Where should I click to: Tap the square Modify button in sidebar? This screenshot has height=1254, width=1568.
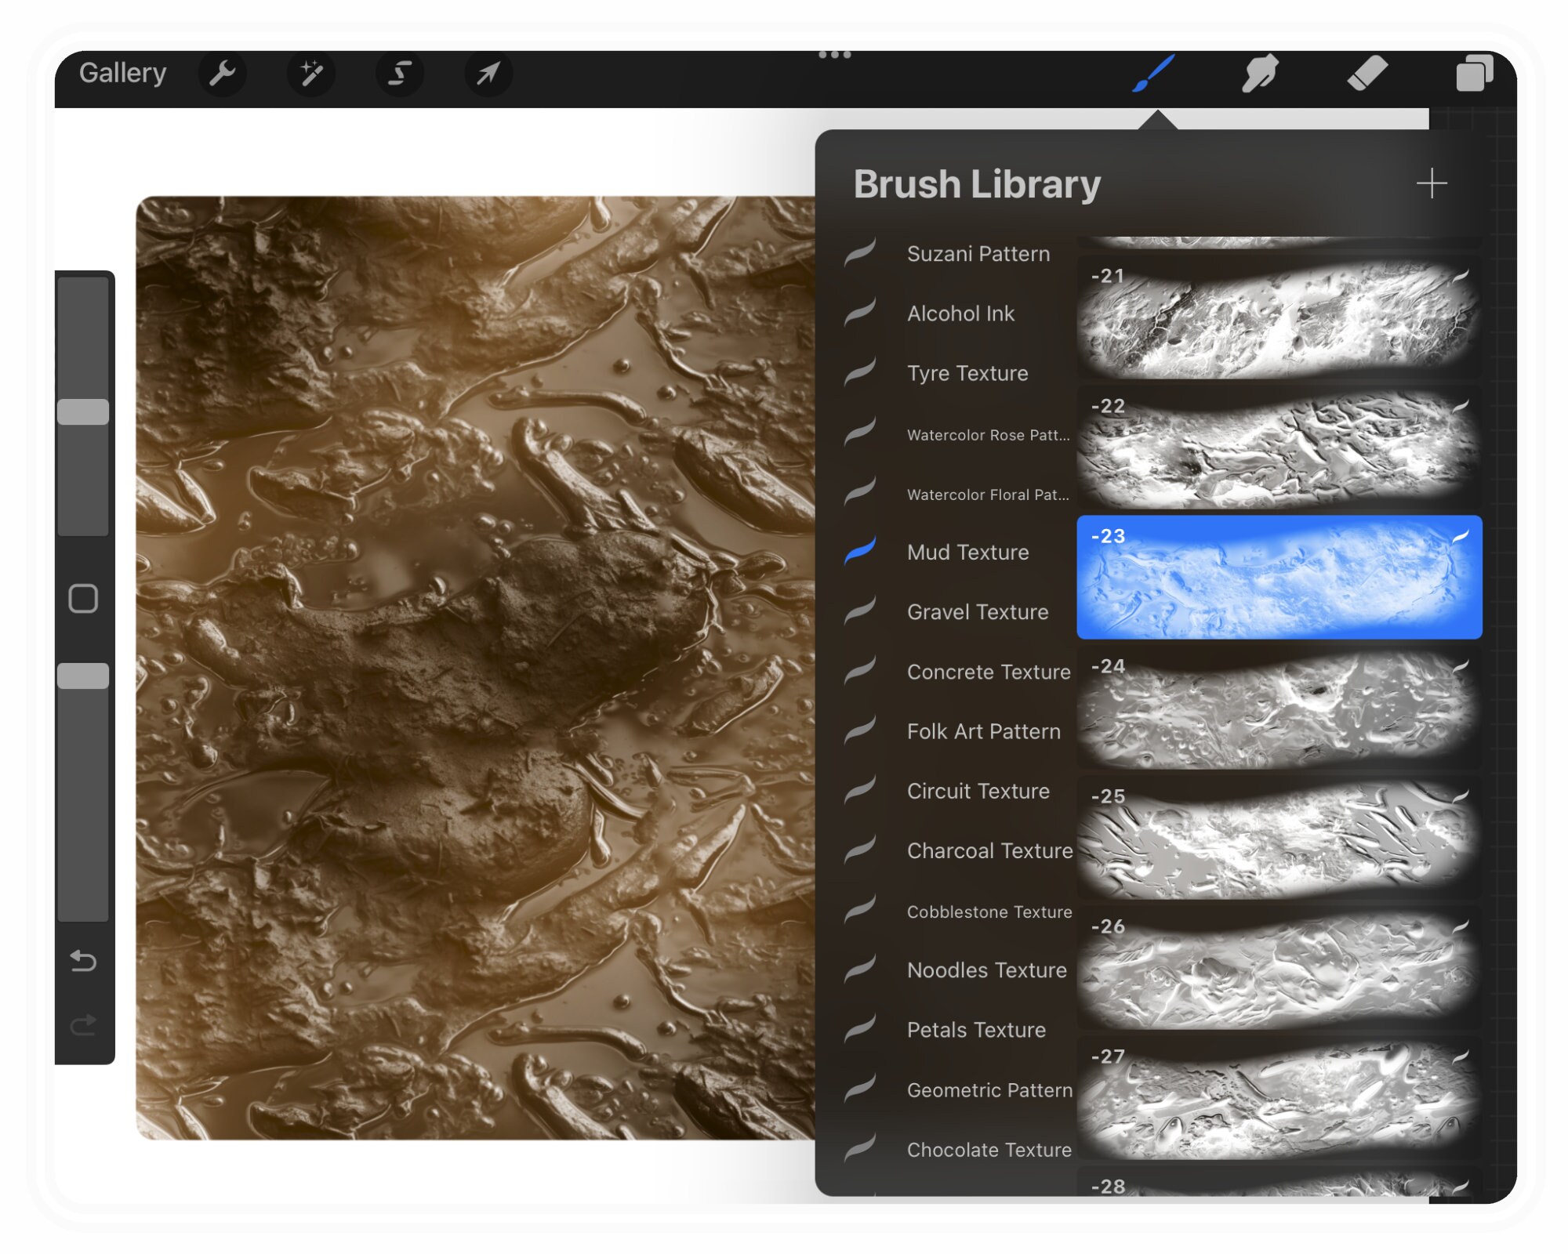(83, 599)
